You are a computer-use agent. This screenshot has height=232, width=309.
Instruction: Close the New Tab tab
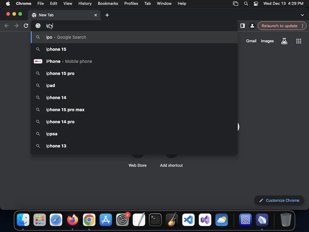pyautogui.click(x=96, y=15)
